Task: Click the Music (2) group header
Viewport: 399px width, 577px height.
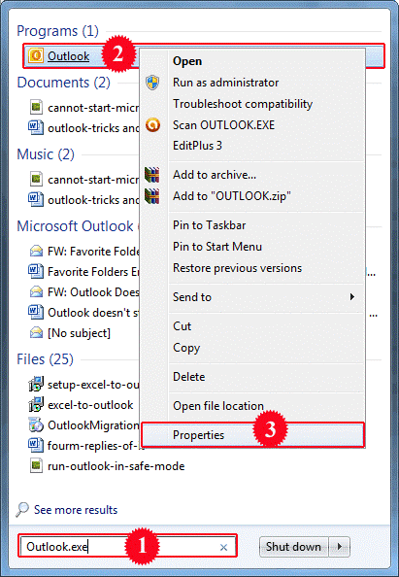Action: pos(46,154)
